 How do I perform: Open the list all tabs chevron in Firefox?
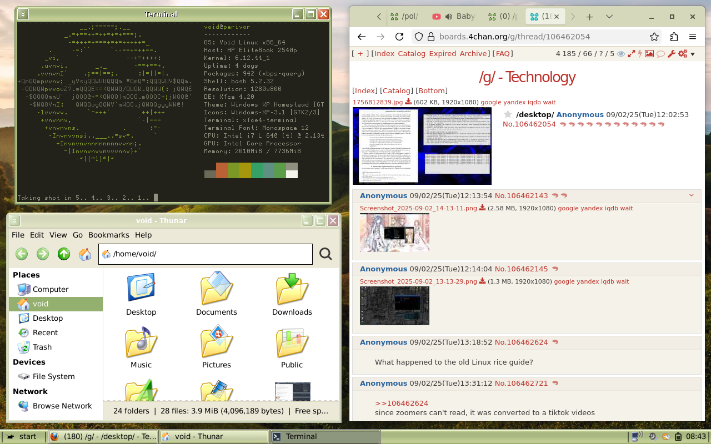coord(609,17)
